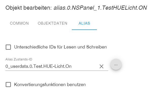This screenshot has width=152, height=99.
Task: Click the 'Konvertierungsfunktionen benutzen' label text
Action: click(x=50, y=85)
